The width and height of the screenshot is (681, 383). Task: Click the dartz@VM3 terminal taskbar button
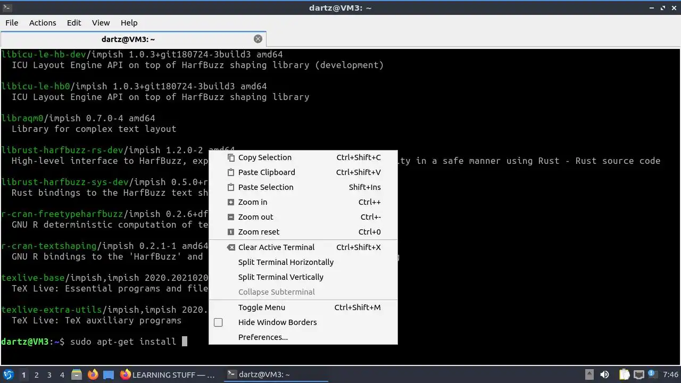coord(275,374)
